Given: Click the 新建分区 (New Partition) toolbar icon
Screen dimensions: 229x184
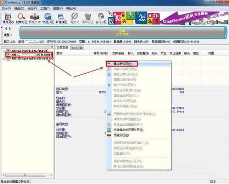Looking at the screenshot, I should pyautogui.click(x=61, y=18).
